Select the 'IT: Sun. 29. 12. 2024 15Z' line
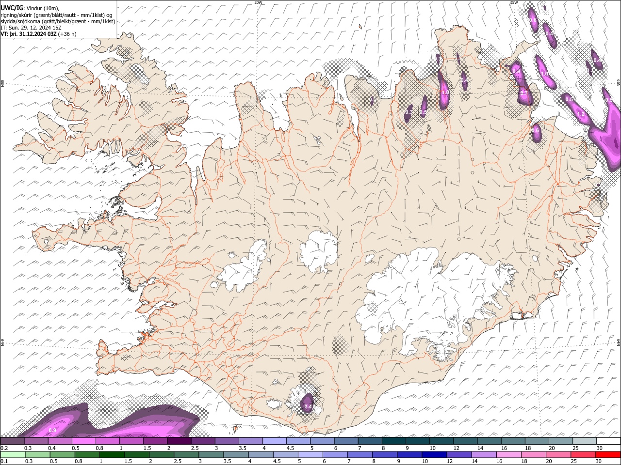The width and height of the screenshot is (621, 465). point(31,28)
